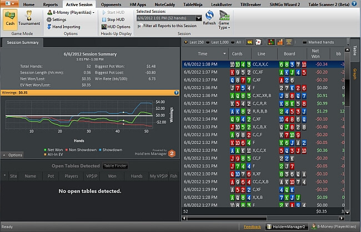Click the Stop HUD icon
The width and height of the screenshot is (361, 232).
click(x=116, y=19)
